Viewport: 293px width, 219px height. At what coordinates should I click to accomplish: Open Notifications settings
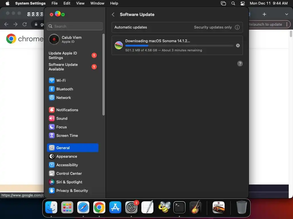pyautogui.click(x=72, y=110)
